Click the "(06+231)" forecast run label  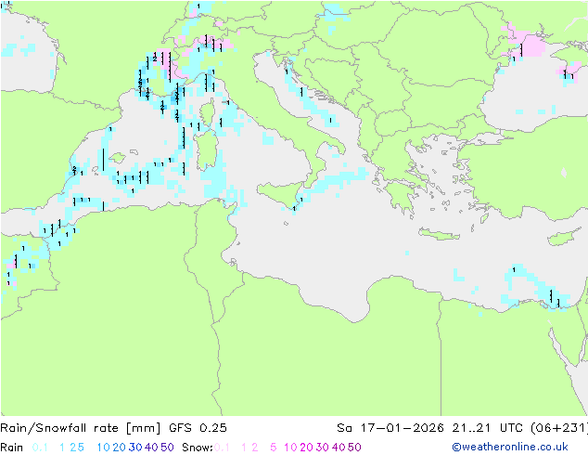[558, 428]
